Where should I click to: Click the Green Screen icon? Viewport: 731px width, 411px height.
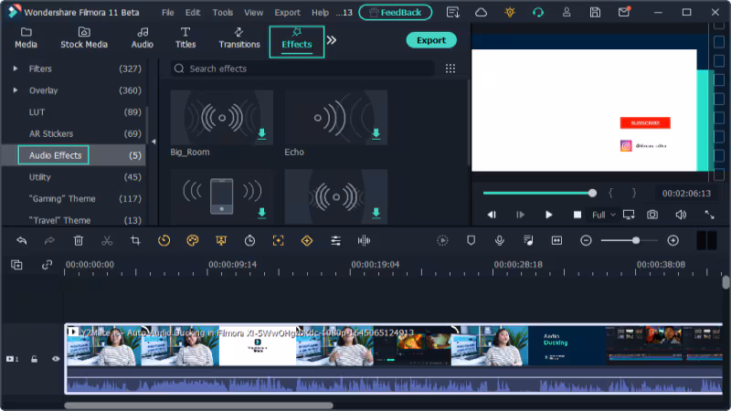[x=221, y=240]
